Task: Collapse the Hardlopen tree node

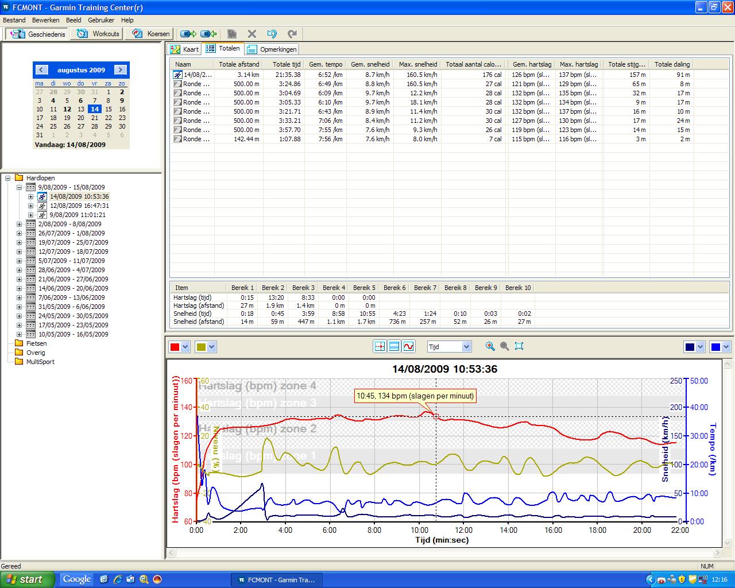Action: coord(8,178)
